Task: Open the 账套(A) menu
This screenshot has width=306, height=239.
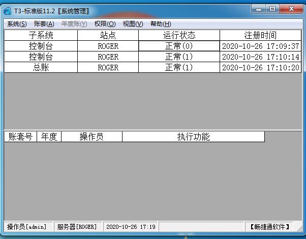Action: (x=44, y=24)
